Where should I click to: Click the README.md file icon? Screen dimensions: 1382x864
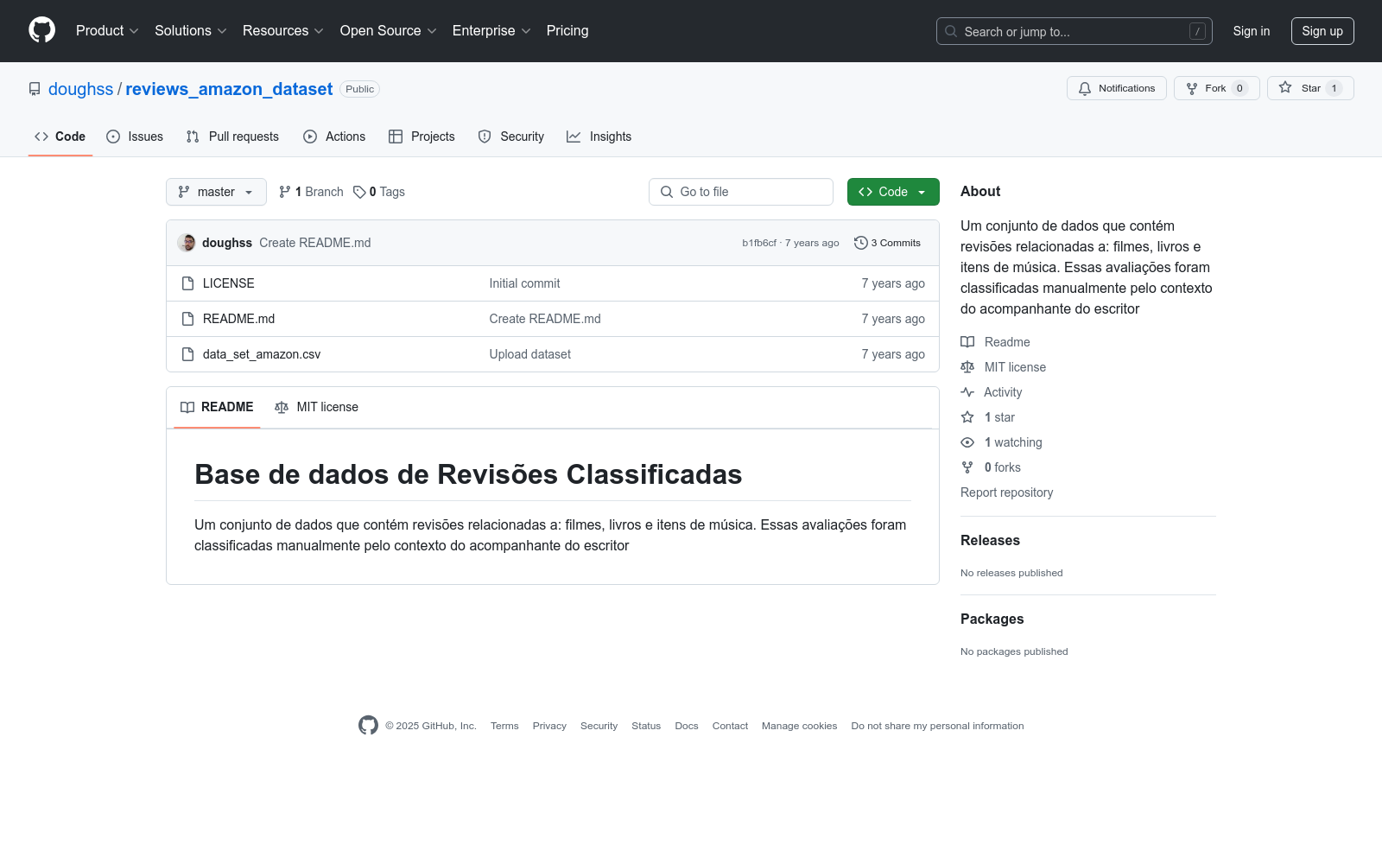tap(187, 319)
